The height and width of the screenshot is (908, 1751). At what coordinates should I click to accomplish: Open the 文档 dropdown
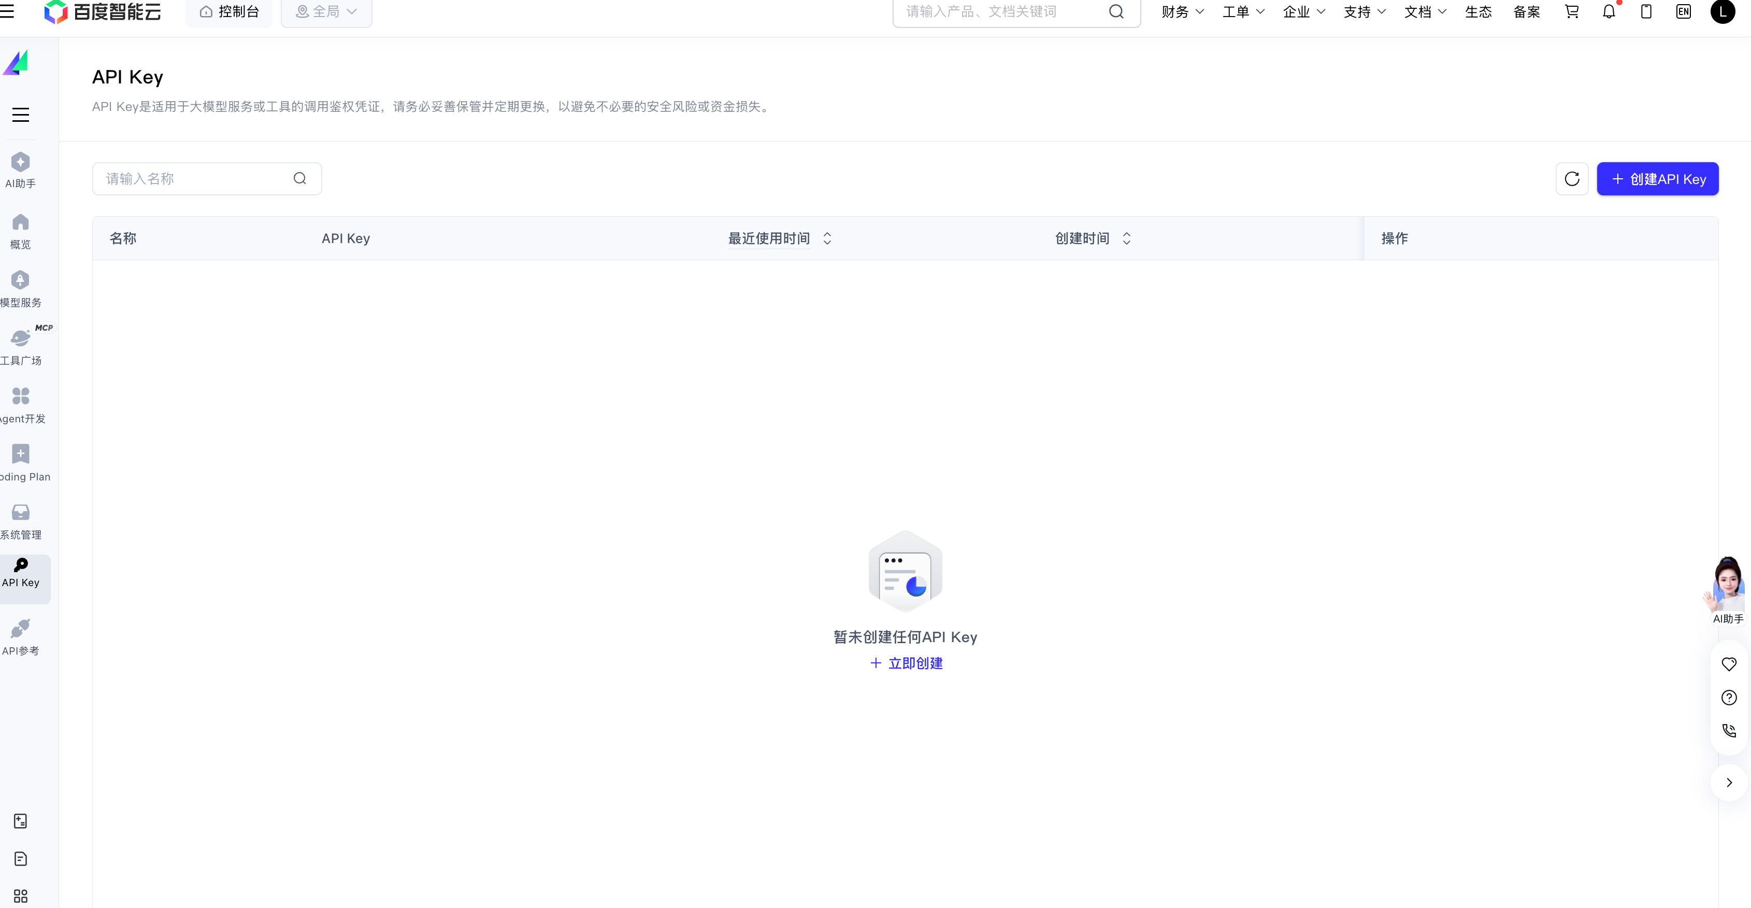point(1424,11)
